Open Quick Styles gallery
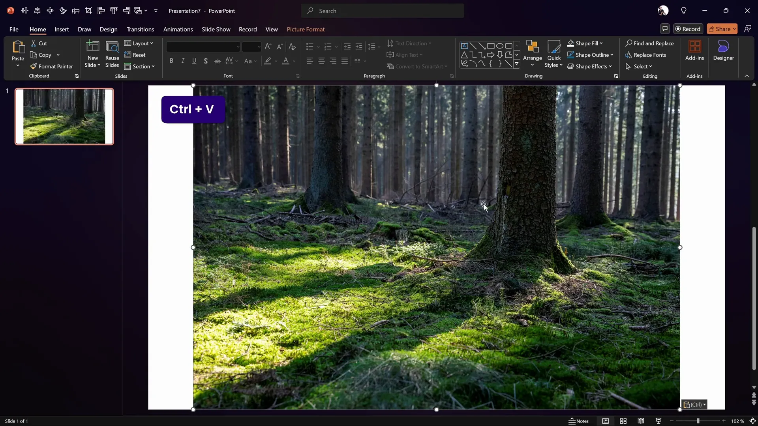The height and width of the screenshot is (426, 758). (554, 54)
